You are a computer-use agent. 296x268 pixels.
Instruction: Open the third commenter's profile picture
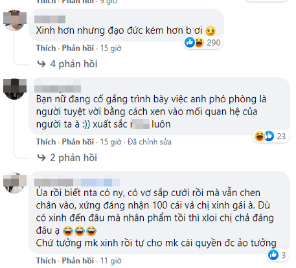(14, 183)
